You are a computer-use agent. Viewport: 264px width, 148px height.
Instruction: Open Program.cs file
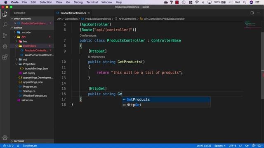point(30,87)
